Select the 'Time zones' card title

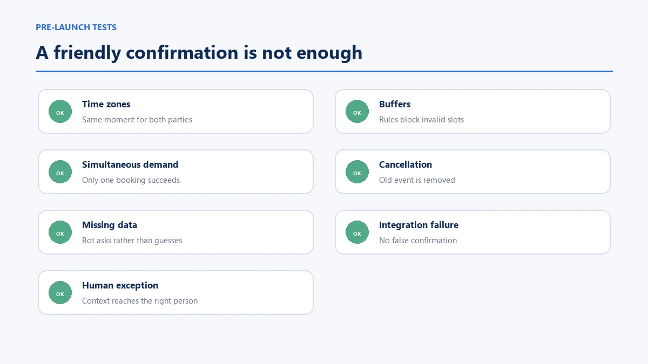(106, 104)
